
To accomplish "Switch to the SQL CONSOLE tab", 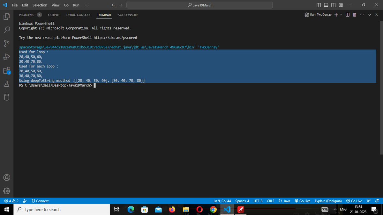I will coord(128,15).
